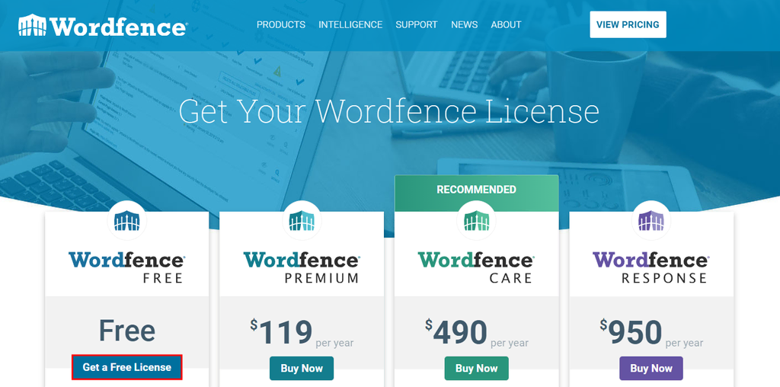The height and width of the screenshot is (387, 780).
Task: Go to the News page
Action: (464, 24)
